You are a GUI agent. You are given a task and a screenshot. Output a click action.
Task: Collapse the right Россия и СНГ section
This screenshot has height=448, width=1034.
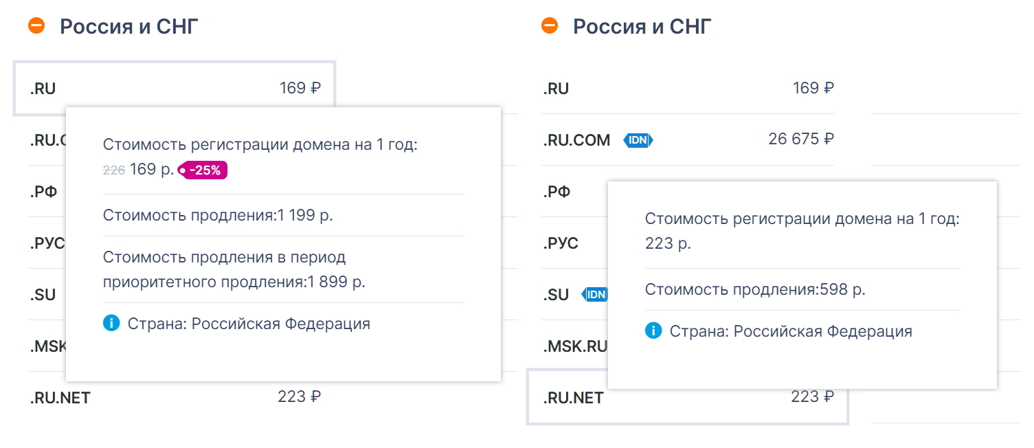point(550,26)
